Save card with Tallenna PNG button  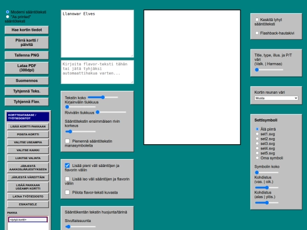(27, 55)
